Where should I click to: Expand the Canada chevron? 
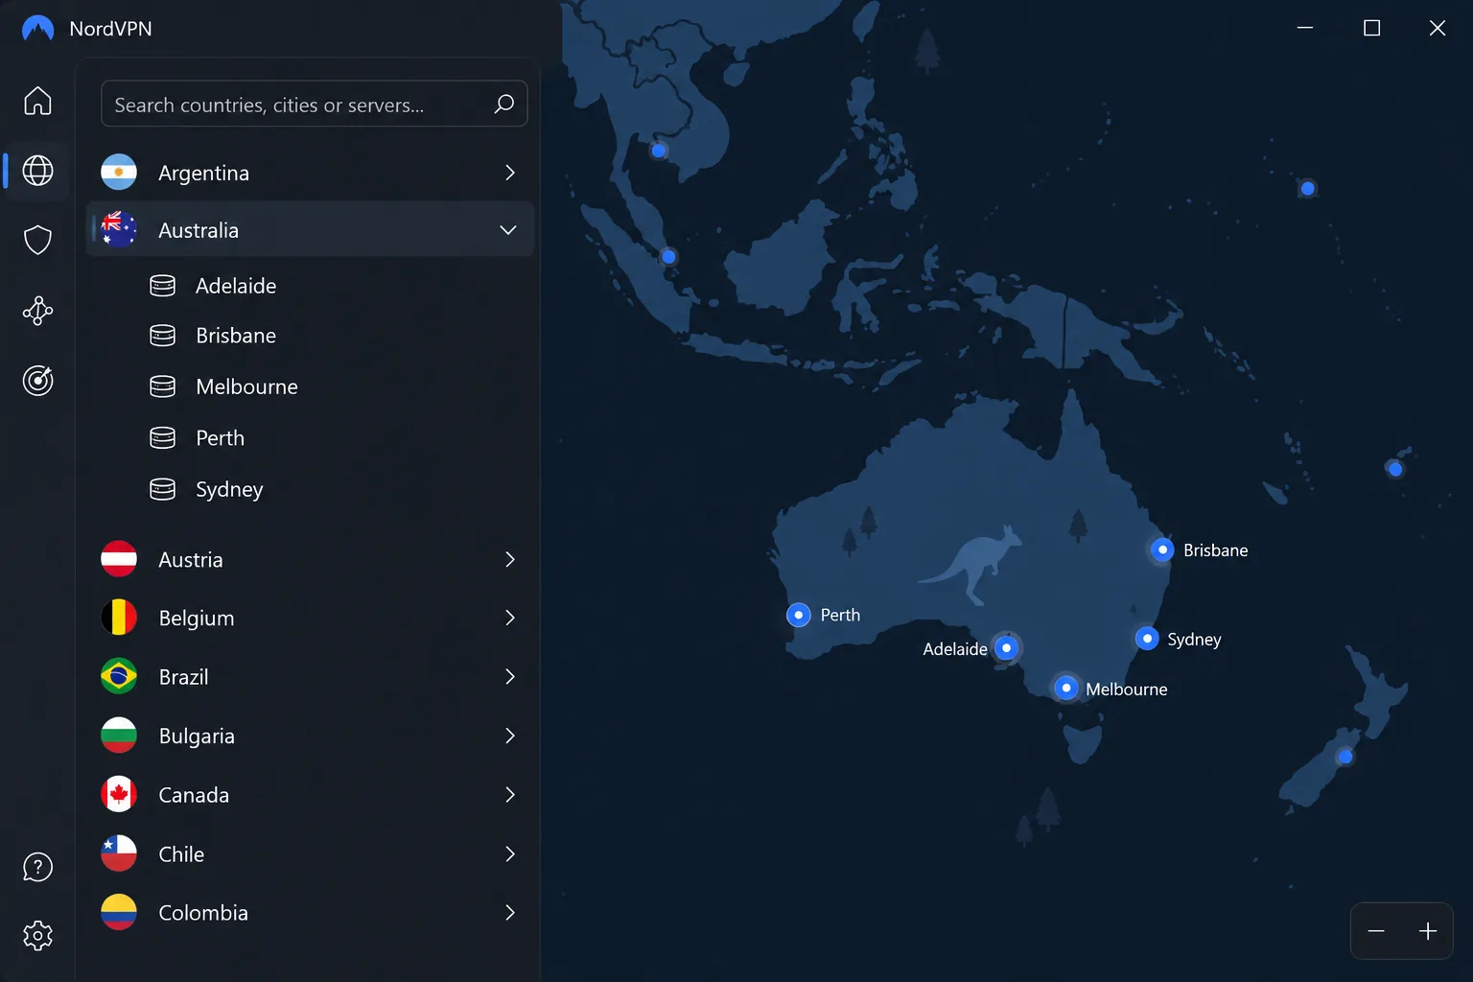[510, 795]
